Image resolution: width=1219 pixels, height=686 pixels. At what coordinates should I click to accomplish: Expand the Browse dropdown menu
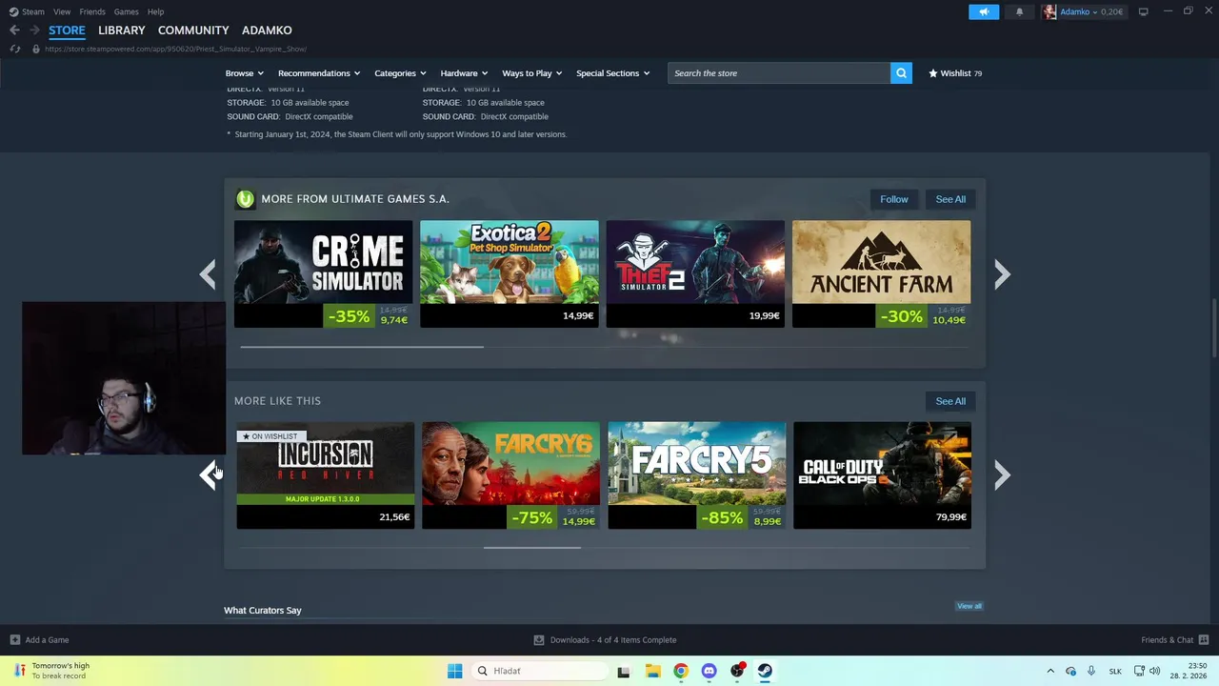(x=244, y=73)
